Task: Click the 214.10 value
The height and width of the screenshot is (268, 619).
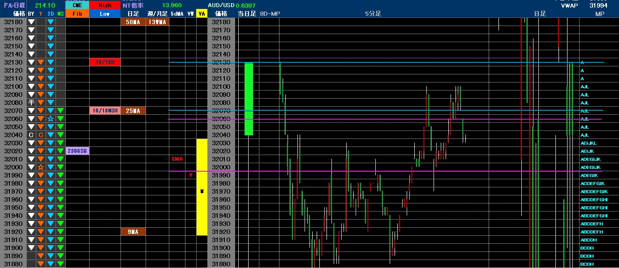Action: pyautogui.click(x=45, y=5)
